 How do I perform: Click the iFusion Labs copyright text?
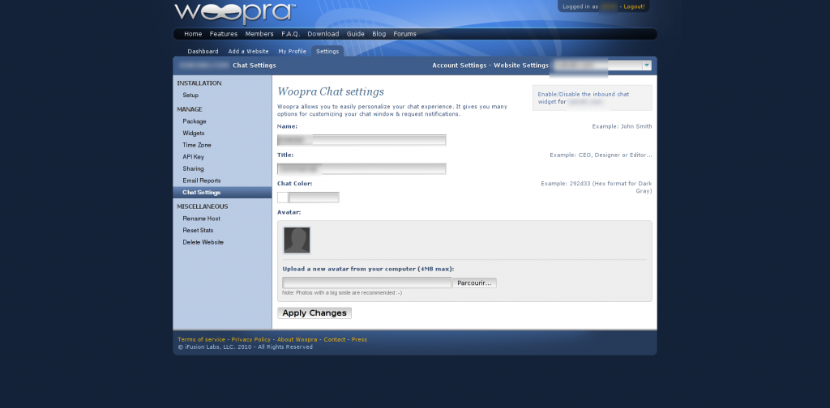click(x=245, y=347)
